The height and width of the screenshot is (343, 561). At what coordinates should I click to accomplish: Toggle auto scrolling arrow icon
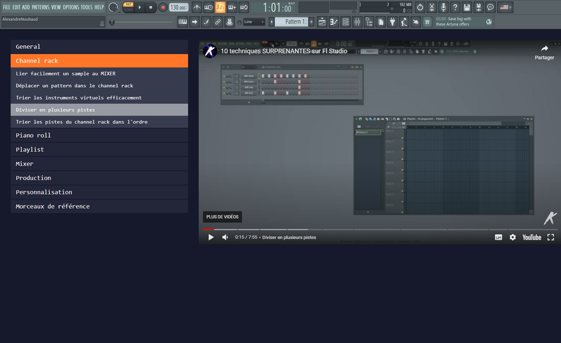195,22
